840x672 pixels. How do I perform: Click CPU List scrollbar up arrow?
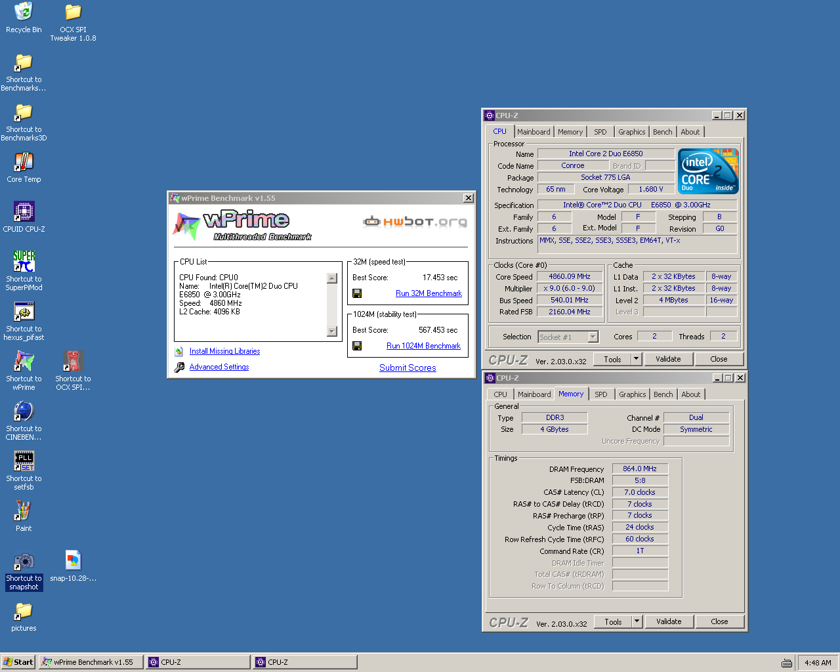pos(332,278)
